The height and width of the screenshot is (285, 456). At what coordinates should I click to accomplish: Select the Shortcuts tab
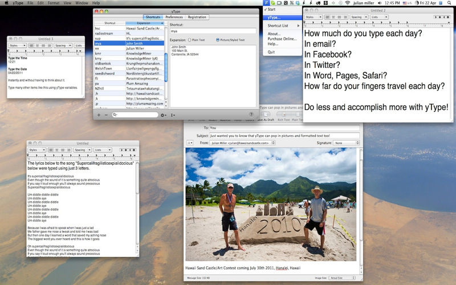click(x=153, y=17)
